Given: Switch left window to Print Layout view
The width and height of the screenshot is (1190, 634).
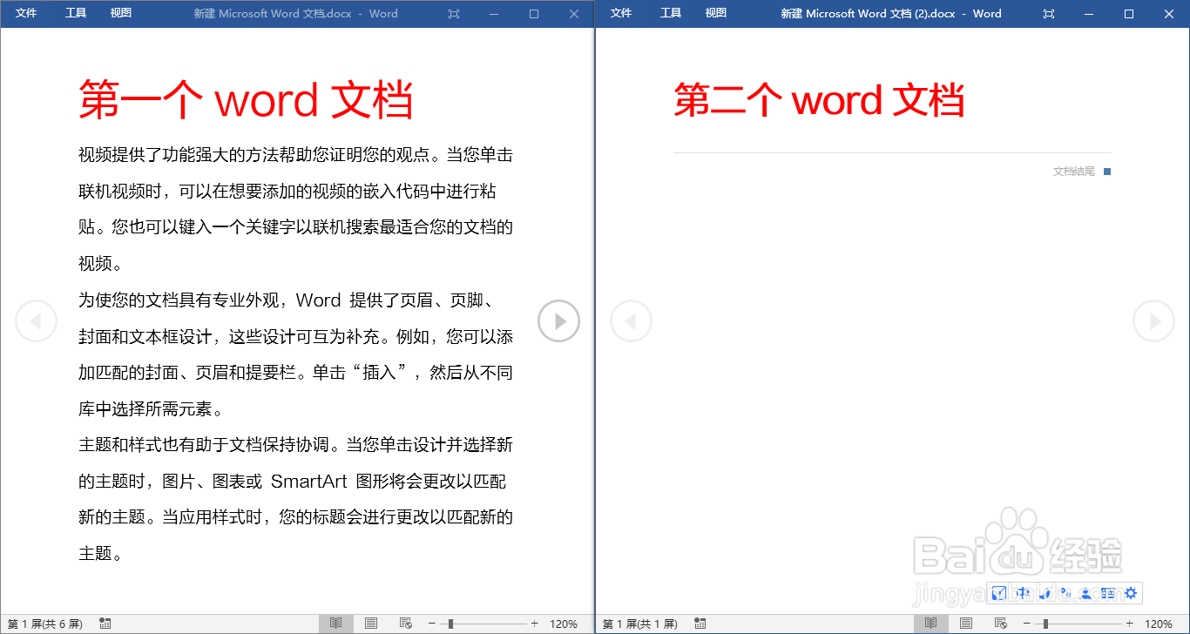Looking at the screenshot, I should coord(371,624).
